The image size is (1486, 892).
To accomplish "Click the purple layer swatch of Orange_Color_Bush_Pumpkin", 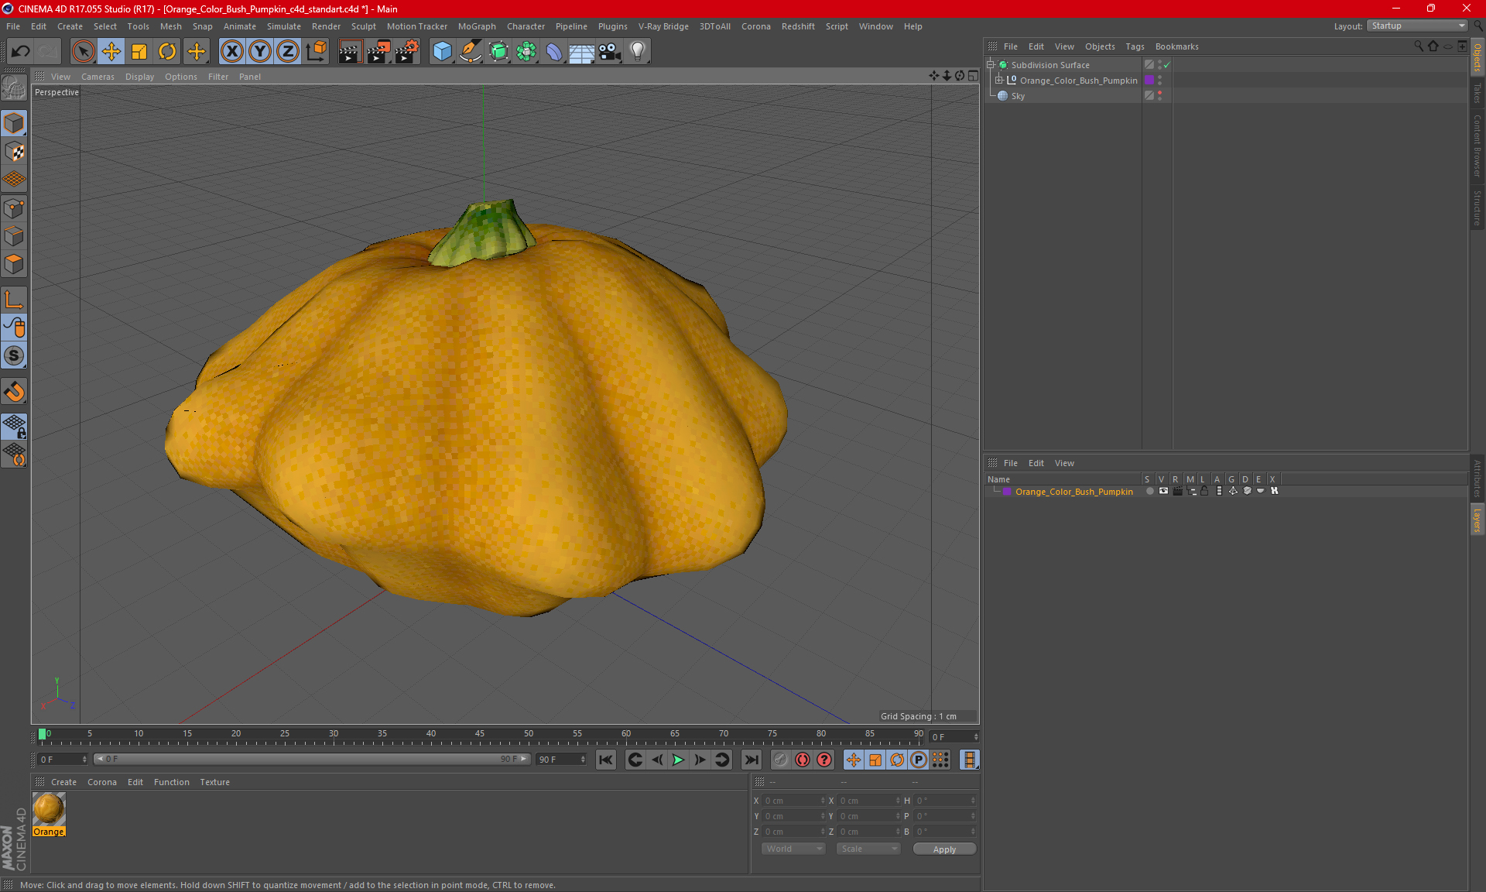I will [x=1149, y=81].
